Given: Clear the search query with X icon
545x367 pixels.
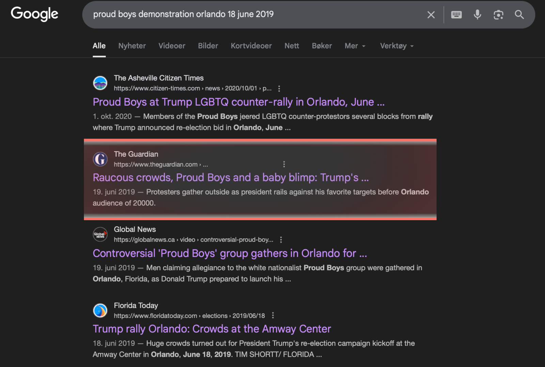Looking at the screenshot, I should click(431, 15).
